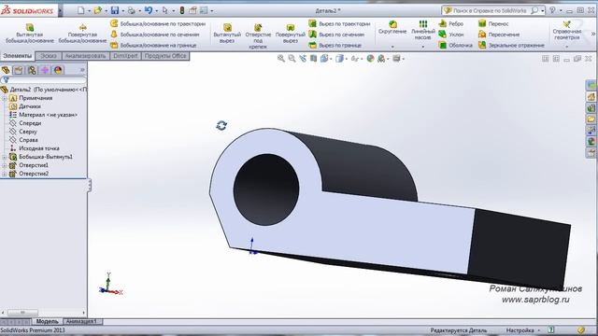The image size is (598, 336).
Task: Open Reference Geometry (Справочная геометрия)
Action: (x=567, y=31)
